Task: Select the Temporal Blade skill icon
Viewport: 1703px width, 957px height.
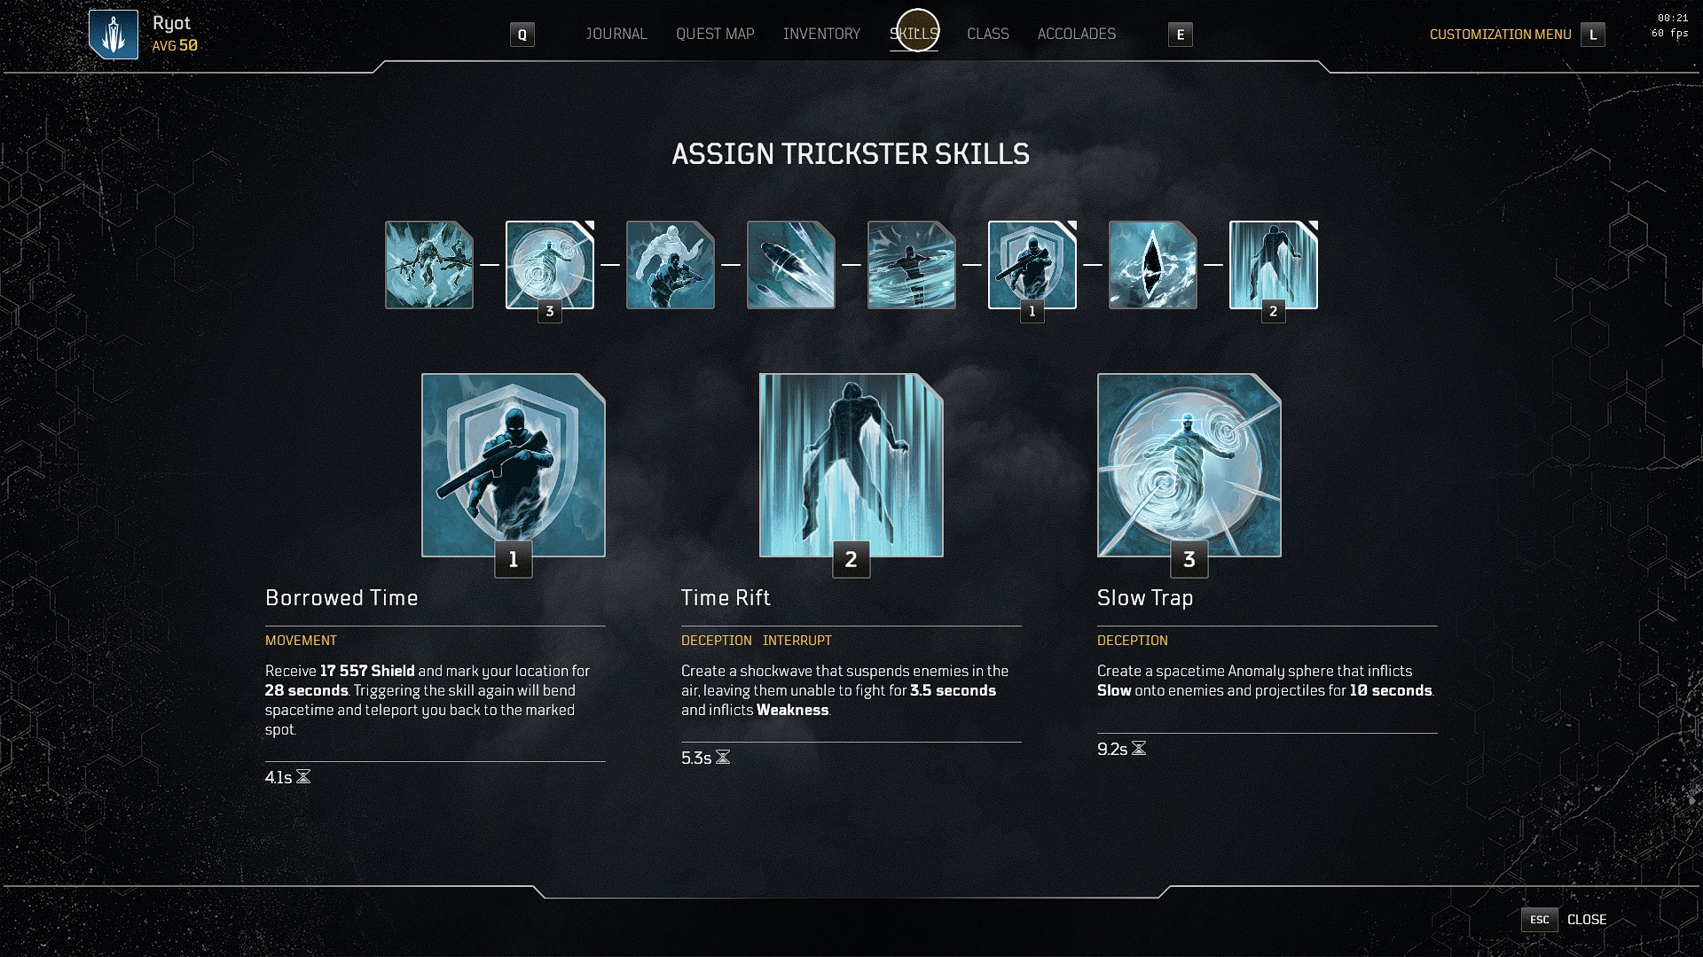Action: coord(429,265)
